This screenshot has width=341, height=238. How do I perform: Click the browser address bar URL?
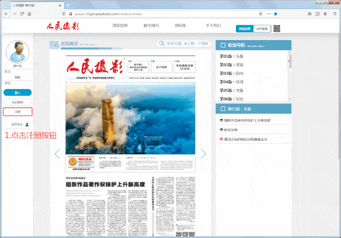pyautogui.click(x=108, y=14)
